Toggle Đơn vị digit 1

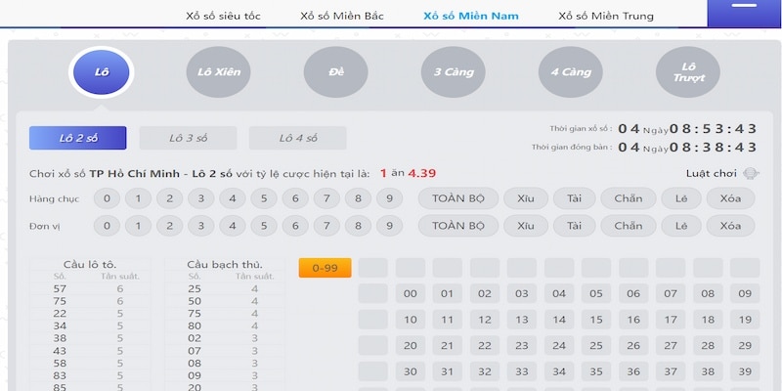click(x=138, y=226)
